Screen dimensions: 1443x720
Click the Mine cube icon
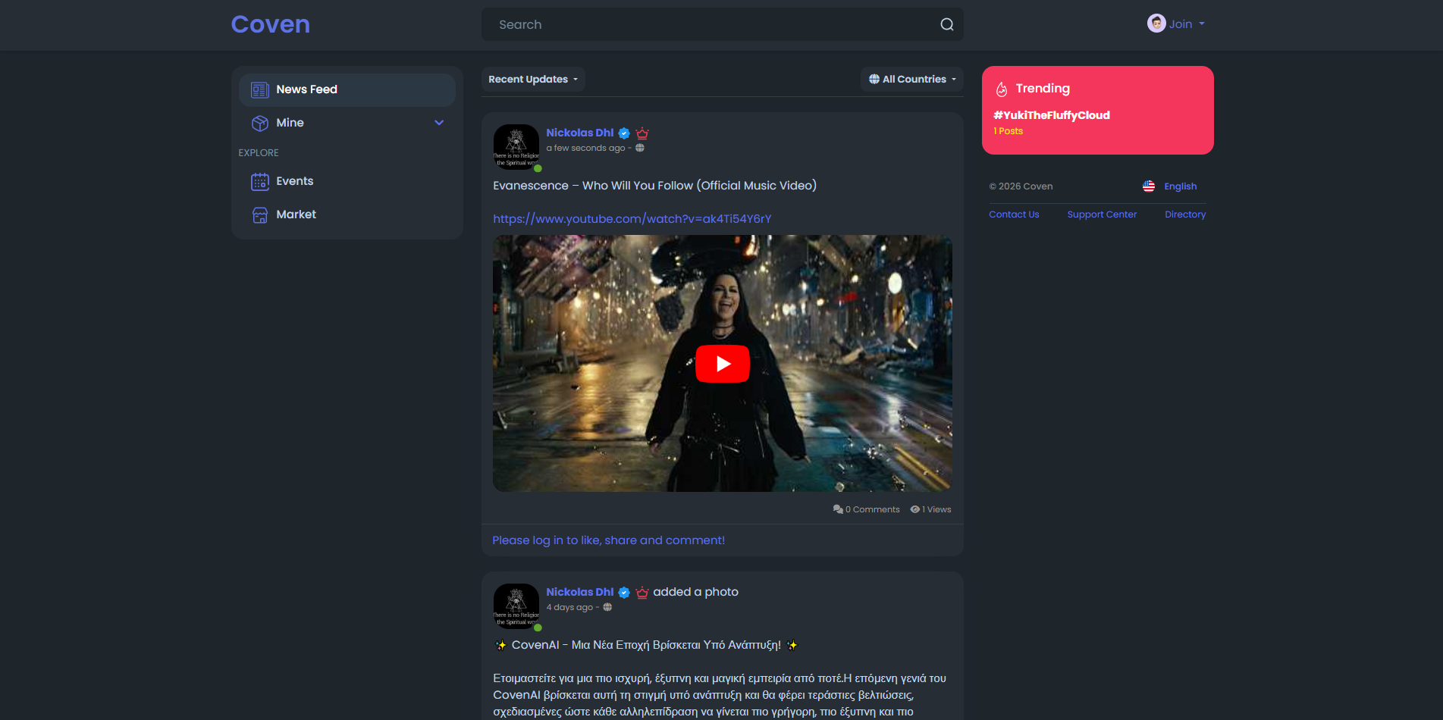point(260,123)
